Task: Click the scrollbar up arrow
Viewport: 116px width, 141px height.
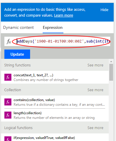Action: tap(111, 61)
